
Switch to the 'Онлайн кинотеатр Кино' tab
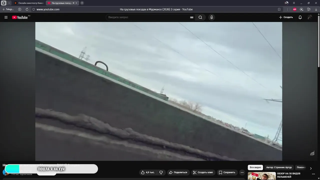pos(29,3)
